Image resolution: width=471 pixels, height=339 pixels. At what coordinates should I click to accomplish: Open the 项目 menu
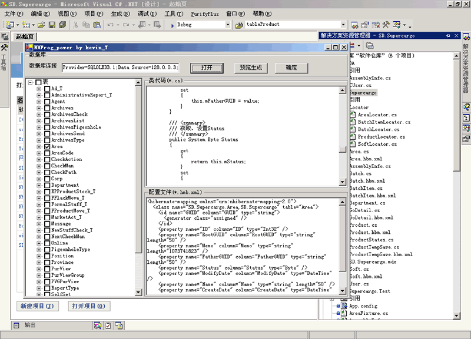(x=94, y=14)
